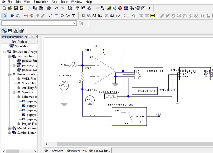Save the current design via floppy icon
The image size is (213, 153).
[16, 8]
